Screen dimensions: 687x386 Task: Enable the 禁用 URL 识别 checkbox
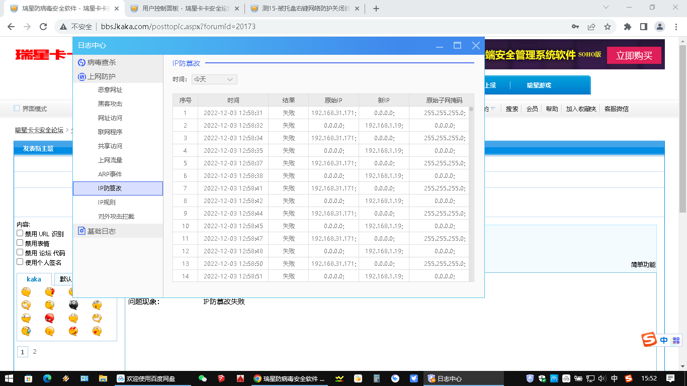20,233
